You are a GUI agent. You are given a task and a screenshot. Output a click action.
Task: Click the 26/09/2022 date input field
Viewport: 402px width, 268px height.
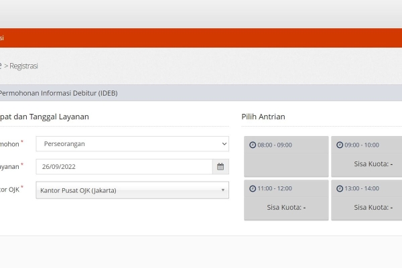tap(125, 167)
